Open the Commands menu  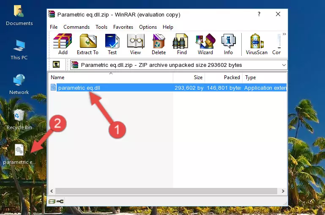point(76,27)
